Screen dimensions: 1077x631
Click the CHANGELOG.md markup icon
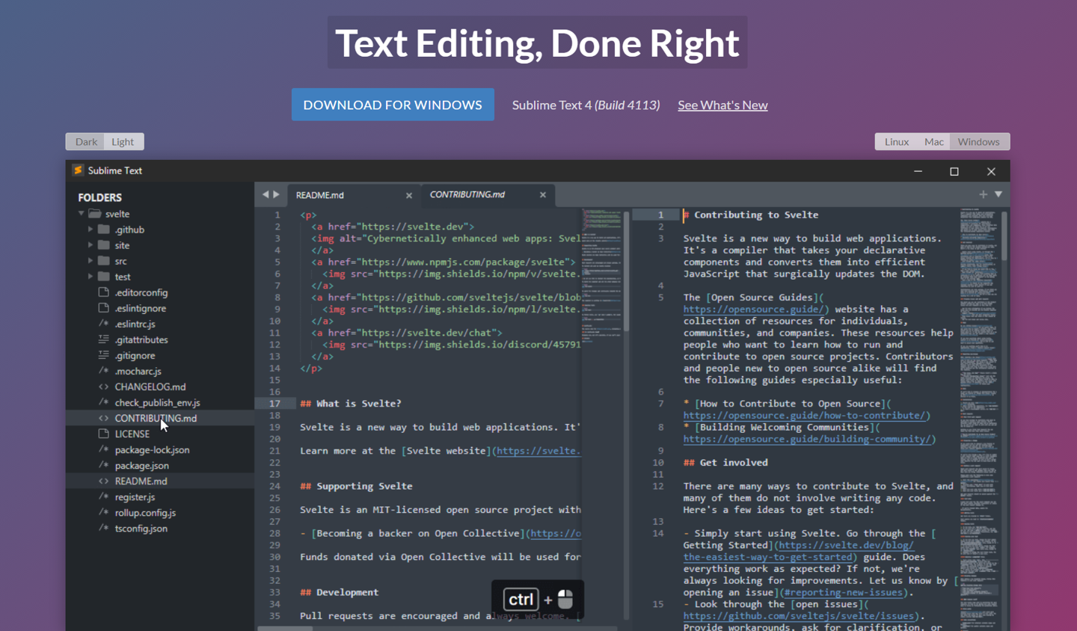(104, 387)
